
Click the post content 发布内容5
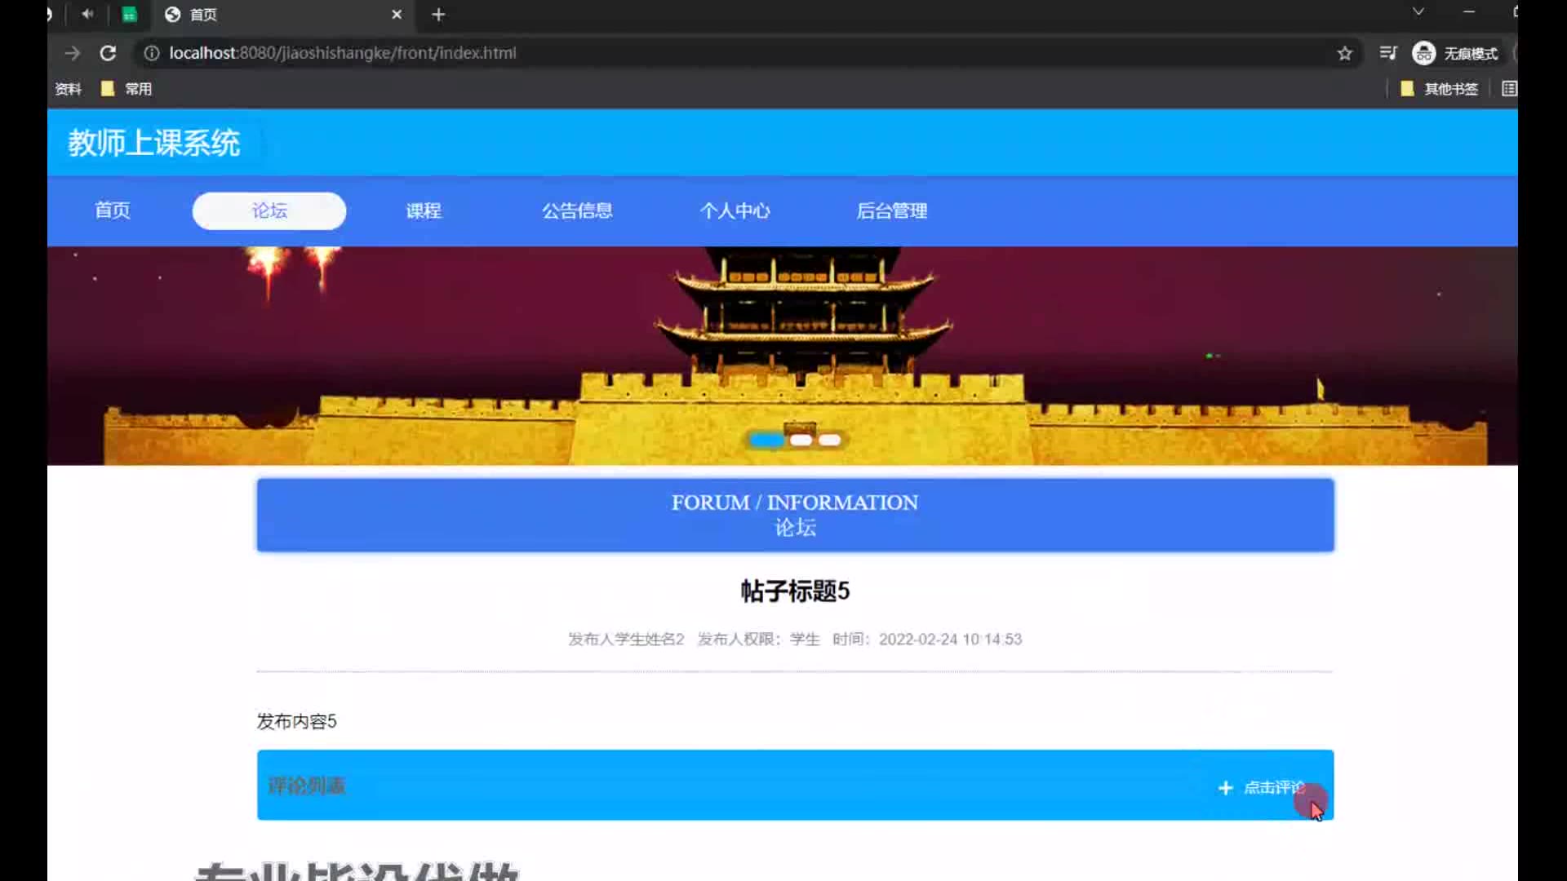(x=296, y=721)
